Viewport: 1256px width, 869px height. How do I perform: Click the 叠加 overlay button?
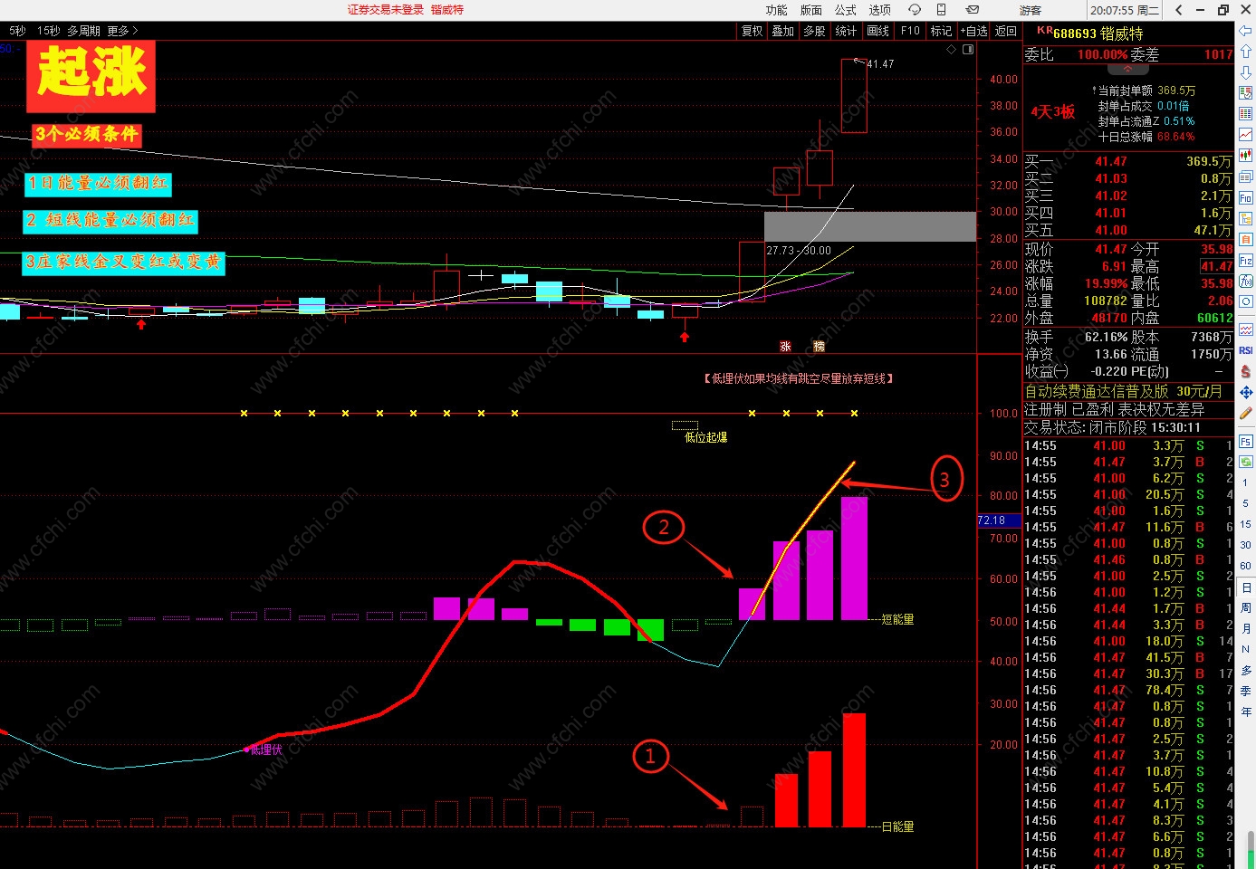tap(782, 31)
